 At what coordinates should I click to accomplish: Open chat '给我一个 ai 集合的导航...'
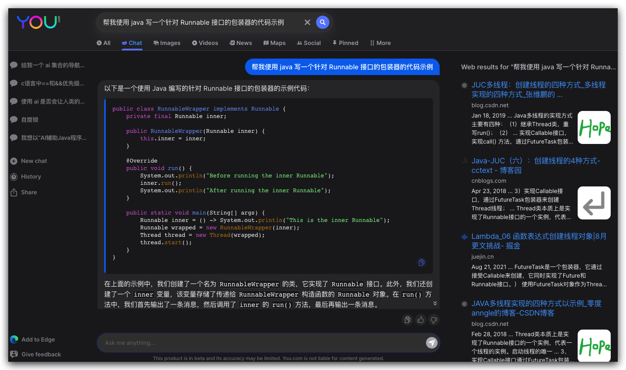(x=48, y=65)
